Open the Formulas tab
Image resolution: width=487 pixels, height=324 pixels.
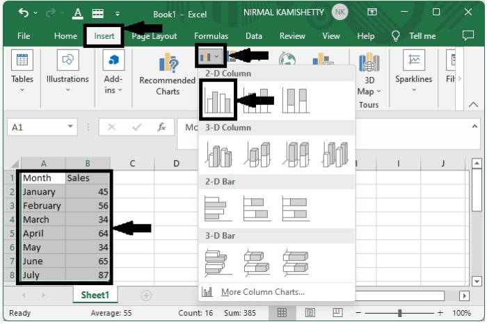(x=211, y=36)
